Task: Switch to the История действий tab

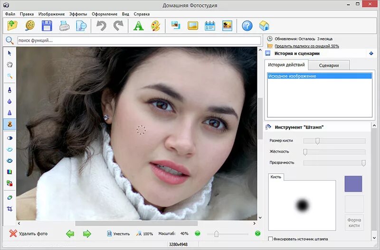Action: 286,65
